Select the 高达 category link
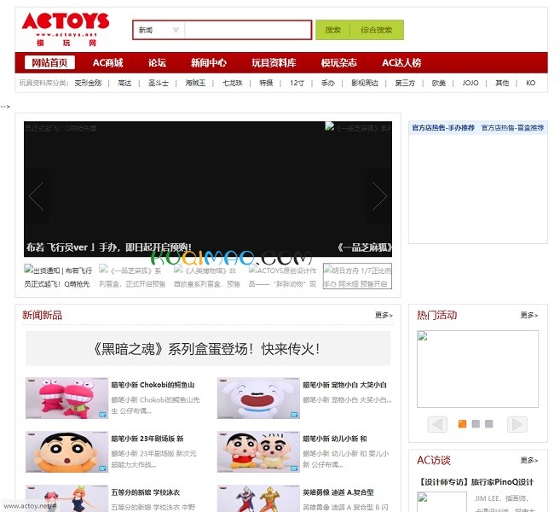Image resolution: width=560 pixels, height=512 pixels. (x=124, y=83)
